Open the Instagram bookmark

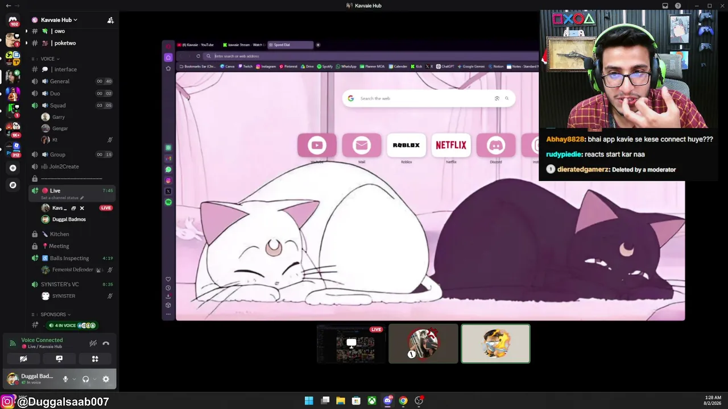click(x=266, y=66)
